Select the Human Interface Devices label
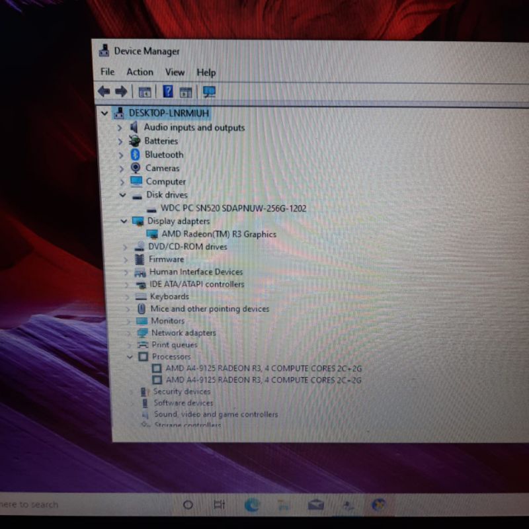 pos(196,272)
